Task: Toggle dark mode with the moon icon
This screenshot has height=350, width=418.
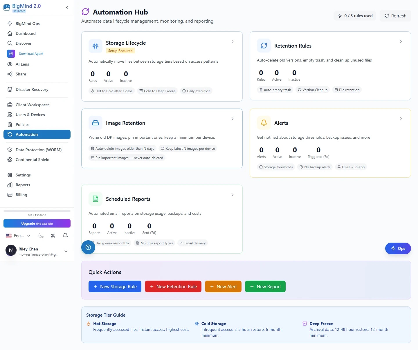Action: tap(41, 236)
